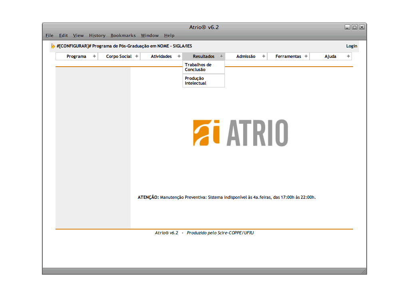This screenshot has height=297, width=409.
Task: Open the File menu
Action: tap(49, 36)
